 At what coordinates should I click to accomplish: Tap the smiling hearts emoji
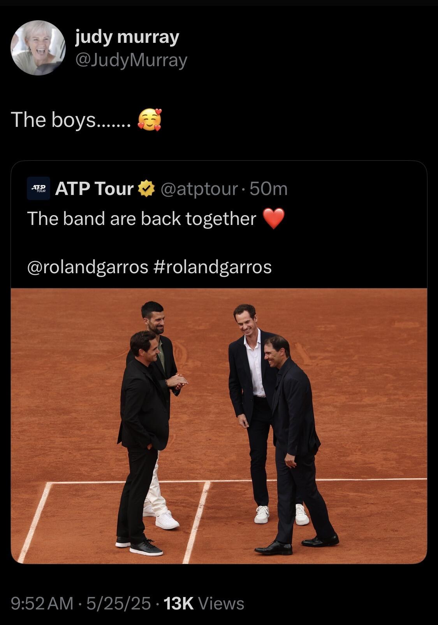150,120
